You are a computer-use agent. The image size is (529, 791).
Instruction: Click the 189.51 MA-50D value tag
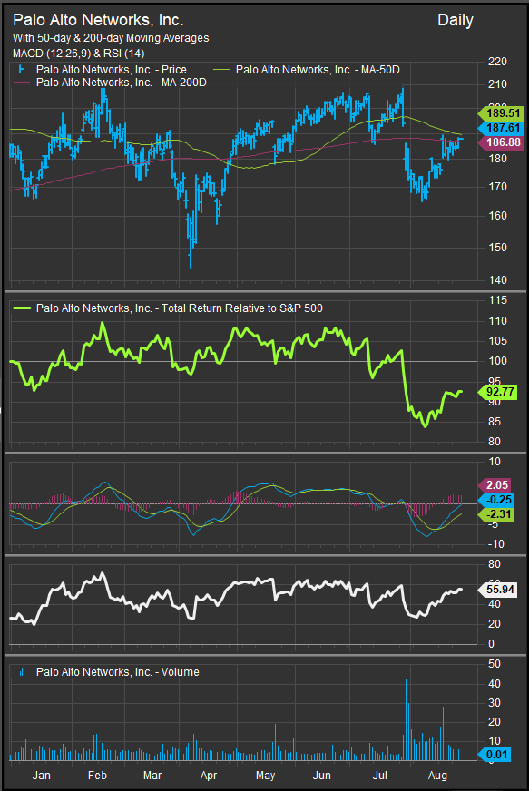[x=500, y=113]
